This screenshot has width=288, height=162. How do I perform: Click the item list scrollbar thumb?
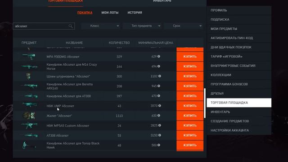[205, 103]
